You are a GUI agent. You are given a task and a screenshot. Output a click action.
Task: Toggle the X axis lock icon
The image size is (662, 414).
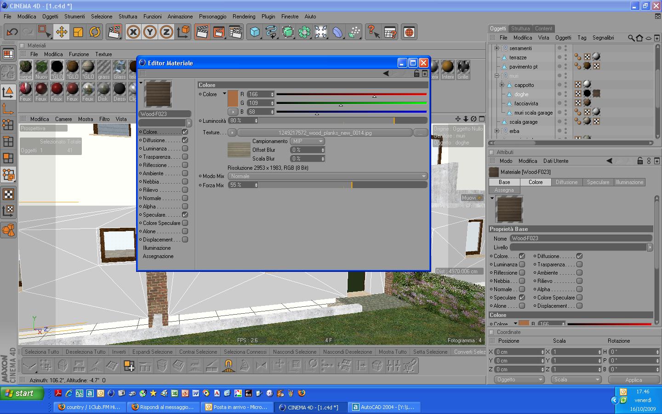coord(133,32)
